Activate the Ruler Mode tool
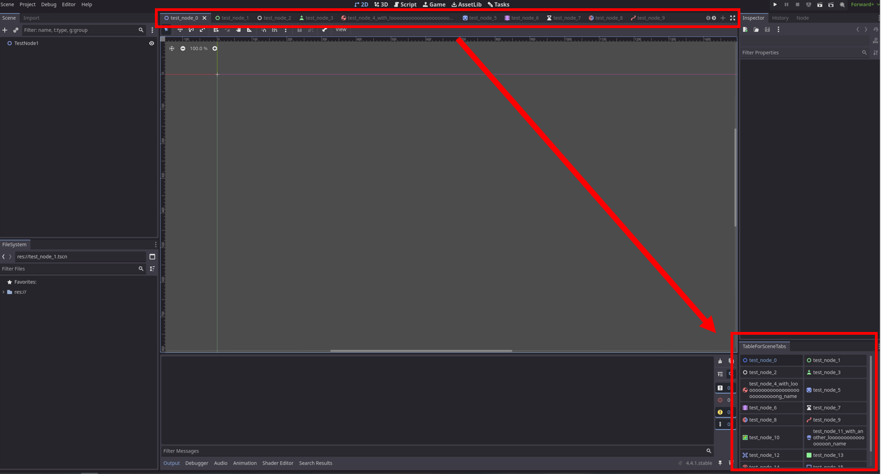881x474 pixels. click(x=250, y=30)
